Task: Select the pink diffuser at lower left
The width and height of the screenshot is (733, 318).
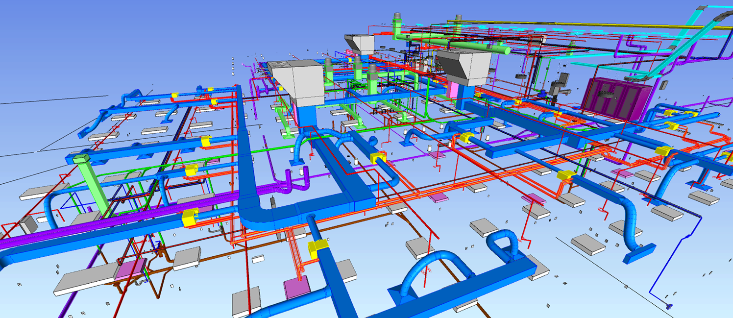Action: 130,269
